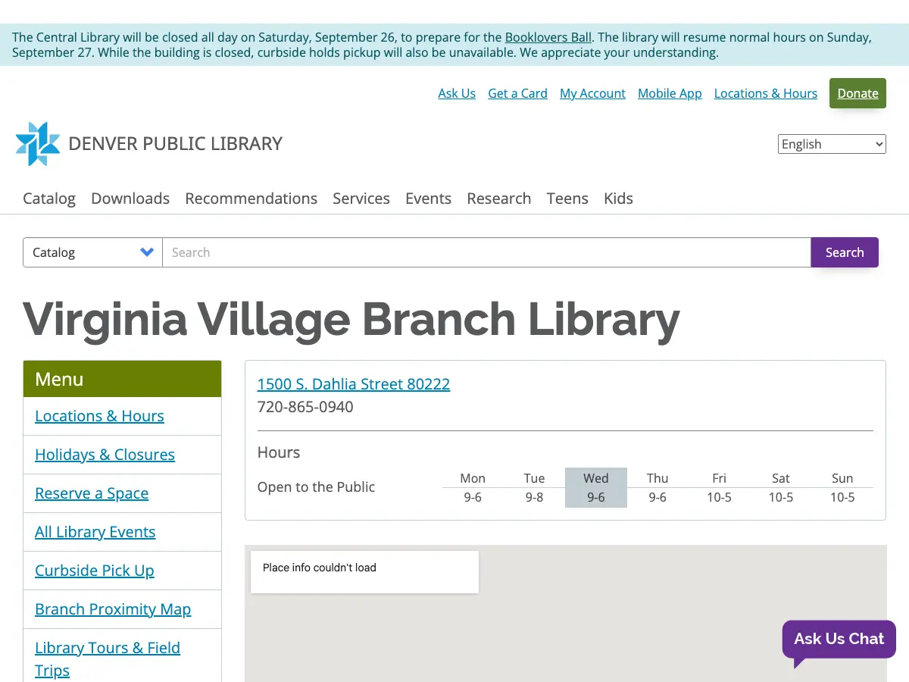Open Locations & Hours in sidebar menu

tap(99, 416)
